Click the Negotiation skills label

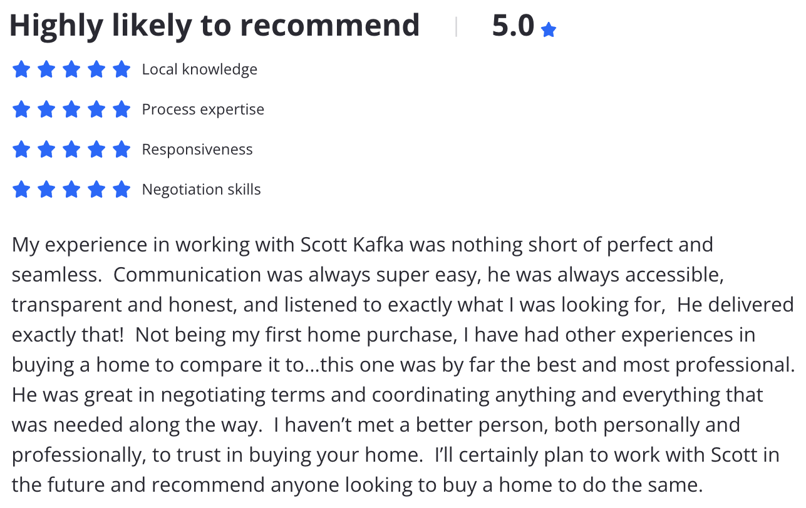pos(202,190)
